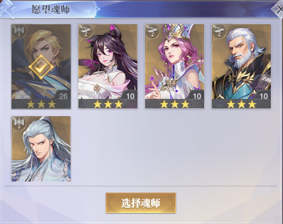The width and height of the screenshot is (283, 224).
Task: Click the 愿望魂师 panel title
Action: point(51,9)
